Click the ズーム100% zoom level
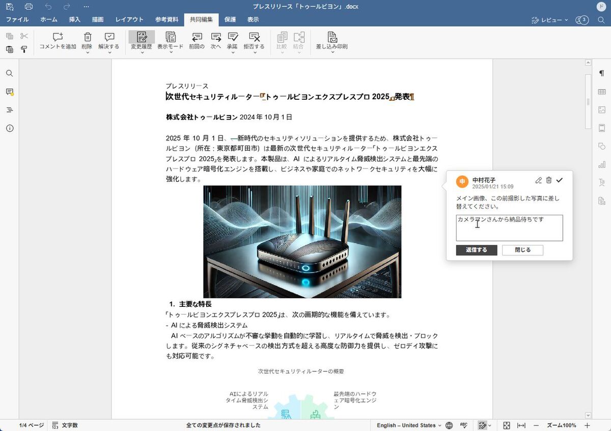Image resolution: width=611 pixels, height=431 pixels. tap(562, 425)
